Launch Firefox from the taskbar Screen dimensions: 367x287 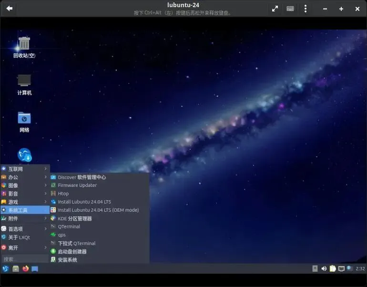26,268
